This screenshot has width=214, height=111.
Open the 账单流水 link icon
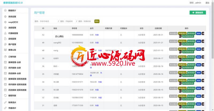tap(5, 102)
